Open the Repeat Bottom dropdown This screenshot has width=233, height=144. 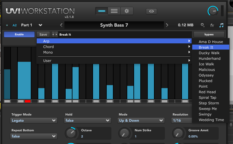pyautogui.click(x=34, y=136)
